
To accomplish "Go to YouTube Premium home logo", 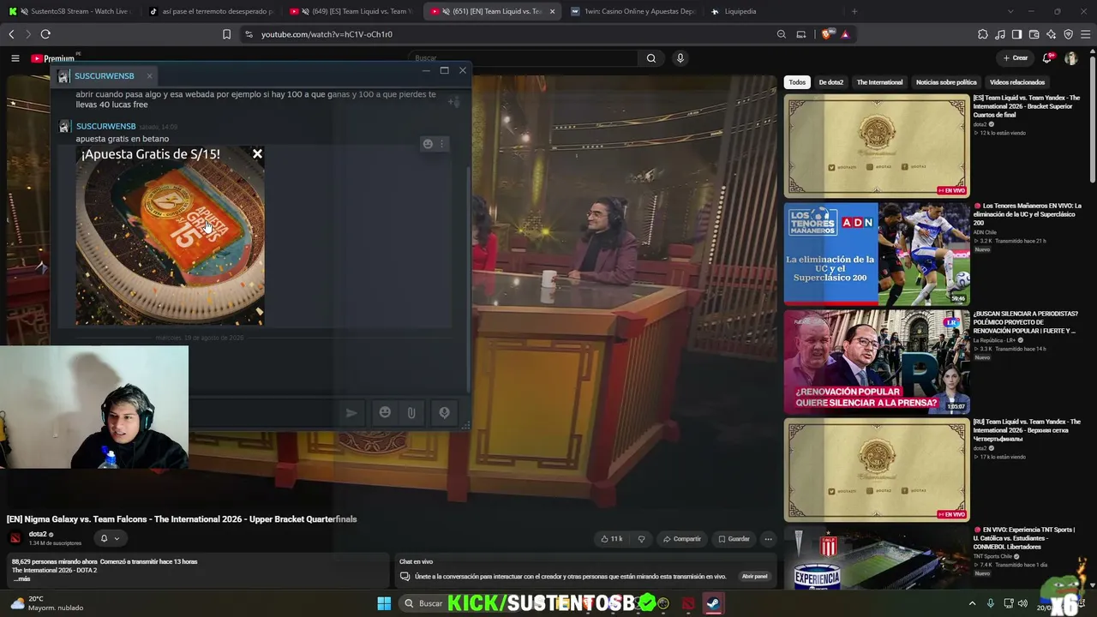I will 53,58.
